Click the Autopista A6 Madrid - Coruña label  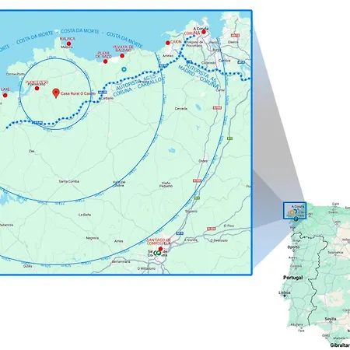coord(200,76)
